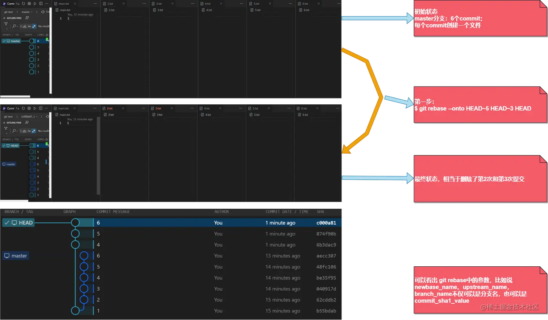
Task: Select commit row with SHA 874f90b
Action: point(171,234)
